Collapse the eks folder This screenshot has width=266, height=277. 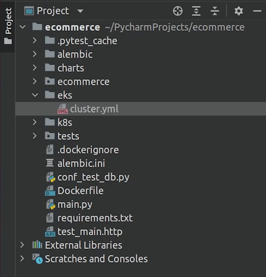35,95
